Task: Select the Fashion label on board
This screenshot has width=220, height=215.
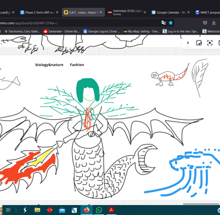Action: (77, 65)
